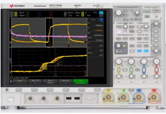The height and width of the screenshot is (114, 166).
Task: Toggle the green channel 2 button
Action: 131,70
